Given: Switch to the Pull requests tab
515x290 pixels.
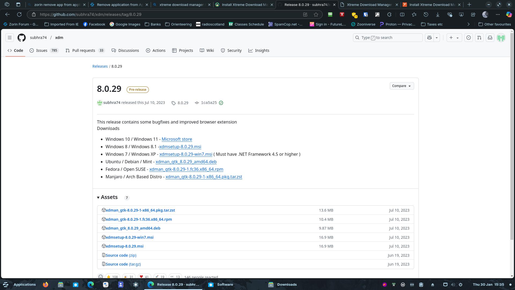Looking at the screenshot, I should (x=85, y=50).
